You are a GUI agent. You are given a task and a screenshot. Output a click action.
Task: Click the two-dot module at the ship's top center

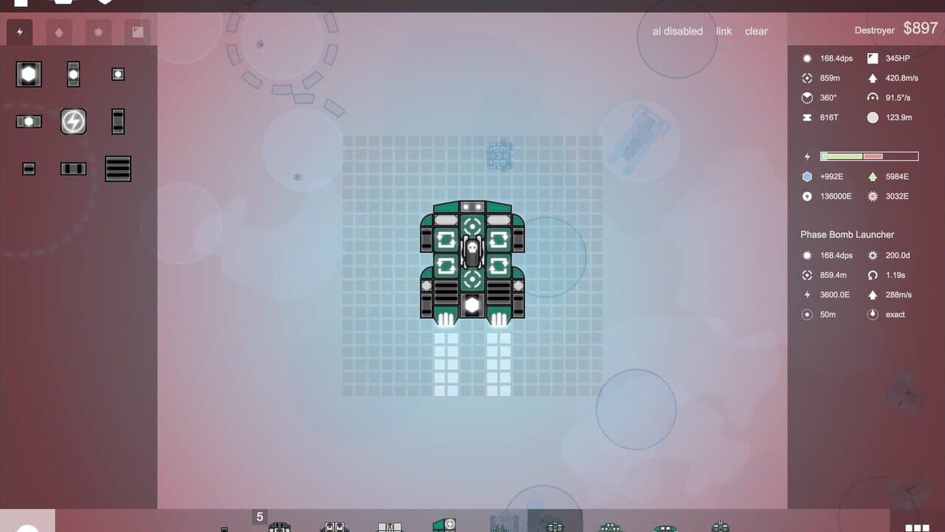(x=472, y=207)
